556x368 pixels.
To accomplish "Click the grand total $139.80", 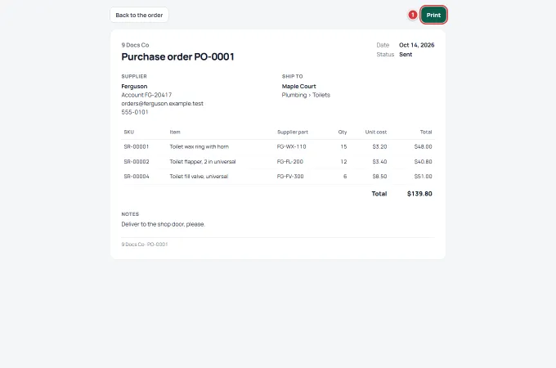I will point(419,194).
